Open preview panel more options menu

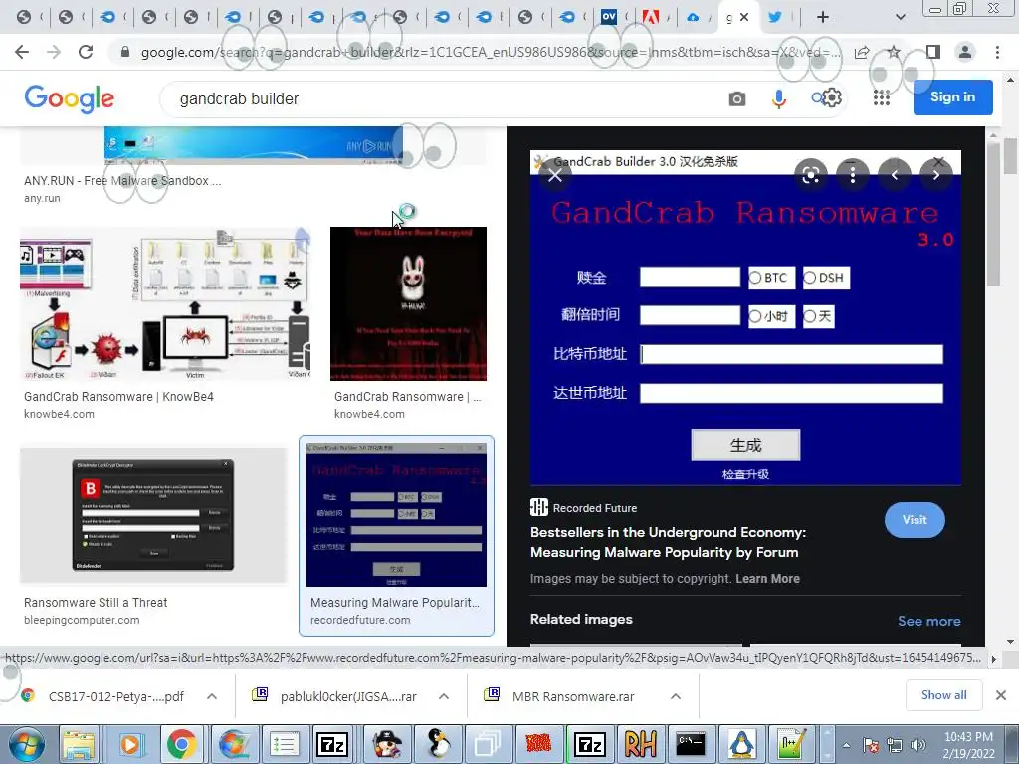[x=853, y=175]
